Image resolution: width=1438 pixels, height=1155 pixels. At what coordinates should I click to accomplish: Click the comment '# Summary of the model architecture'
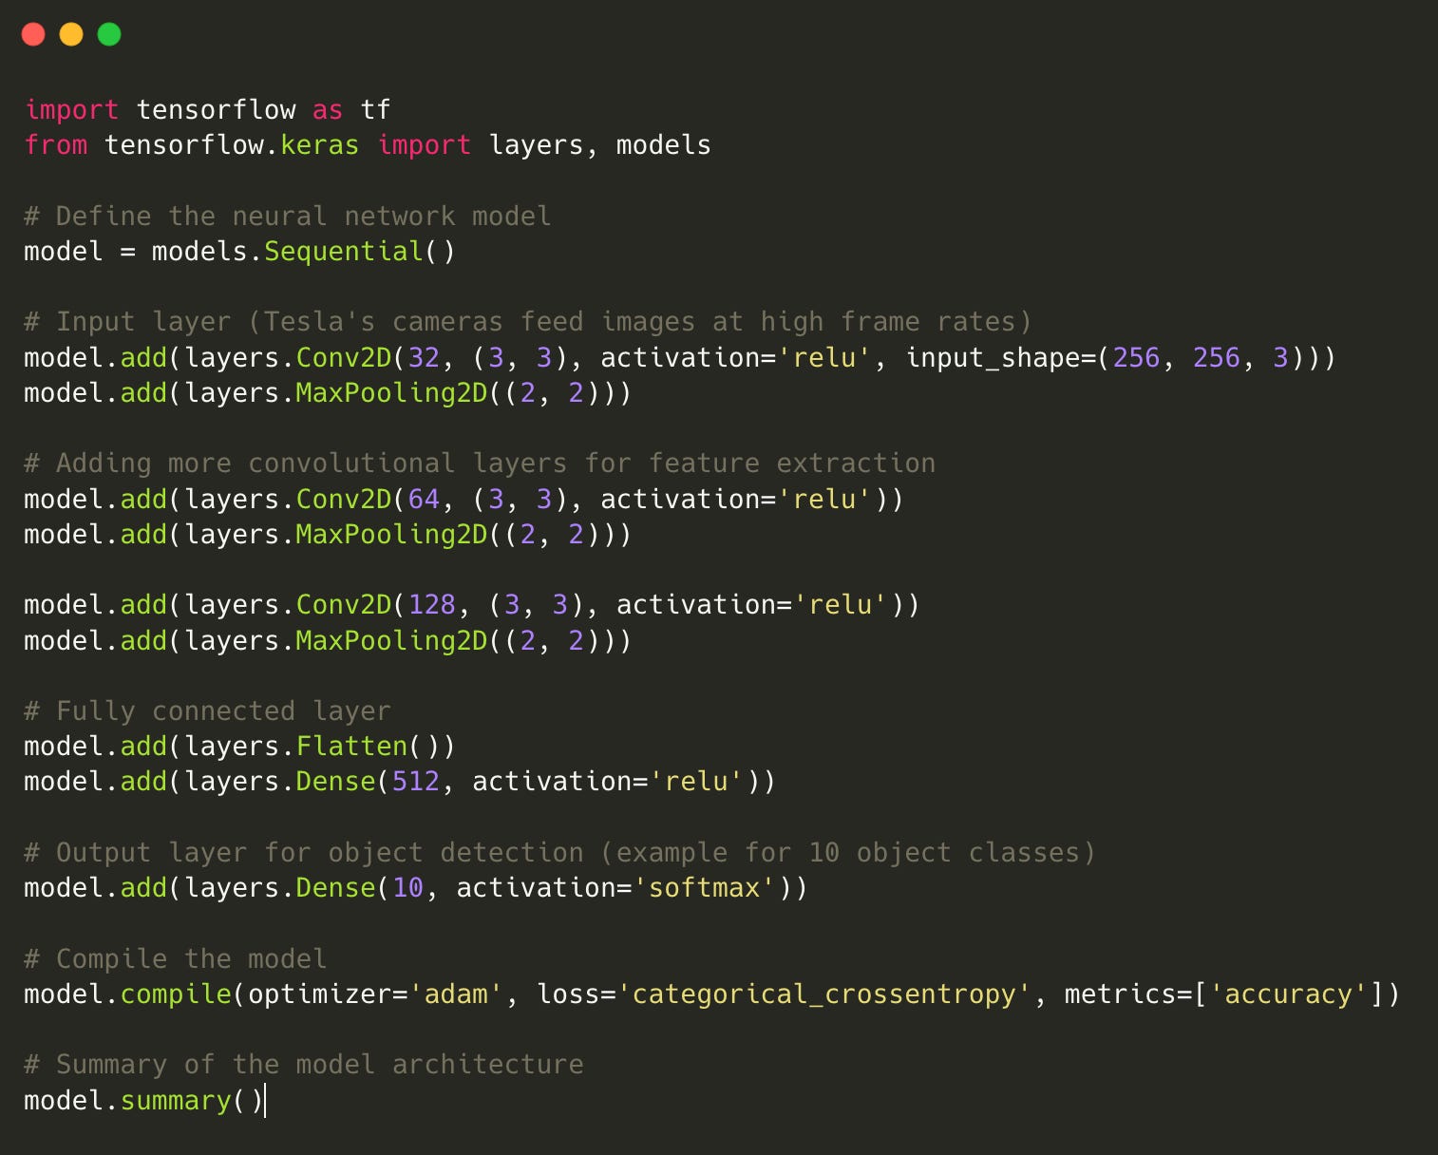coord(303,1065)
